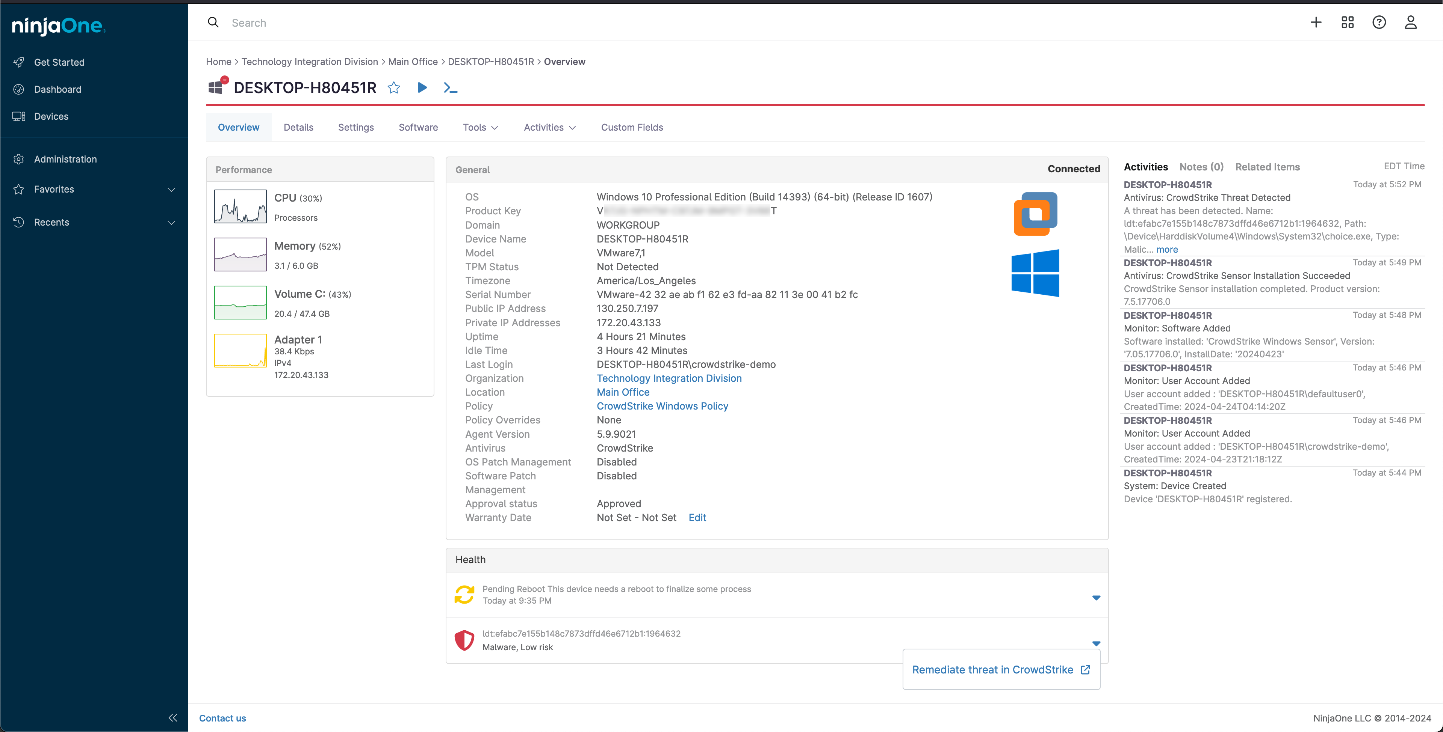The image size is (1443, 732).
Task: Click the plus icon to create new
Action: point(1316,22)
